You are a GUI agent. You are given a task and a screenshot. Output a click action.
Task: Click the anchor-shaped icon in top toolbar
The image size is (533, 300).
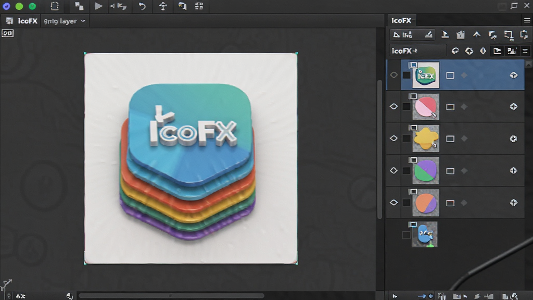point(163,6)
